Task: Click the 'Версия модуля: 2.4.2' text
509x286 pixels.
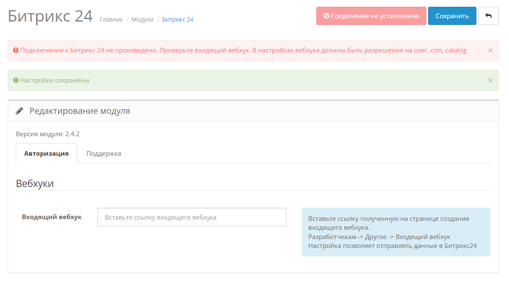Action: tap(48, 134)
